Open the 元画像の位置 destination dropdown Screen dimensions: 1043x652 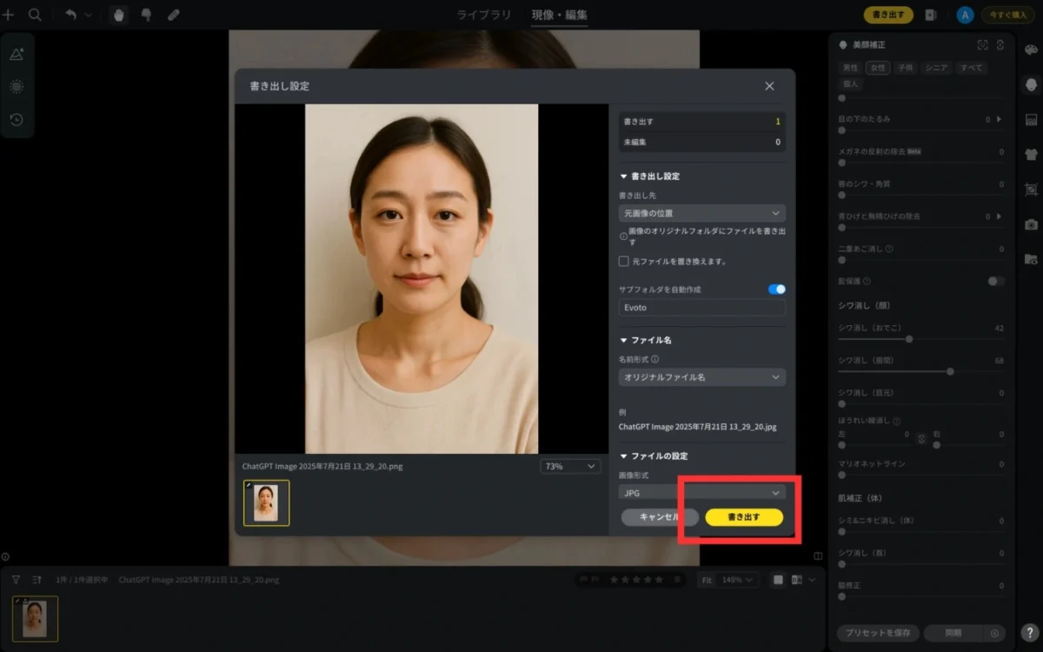tap(702, 213)
